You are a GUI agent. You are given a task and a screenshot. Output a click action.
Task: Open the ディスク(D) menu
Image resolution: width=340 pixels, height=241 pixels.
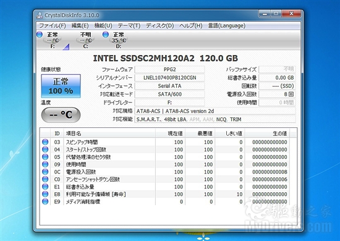pyautogui.click(x=160, y=26)
